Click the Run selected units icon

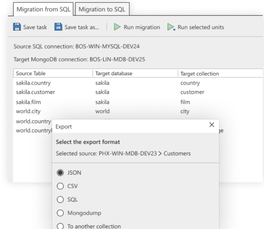(x=171, y=27)
